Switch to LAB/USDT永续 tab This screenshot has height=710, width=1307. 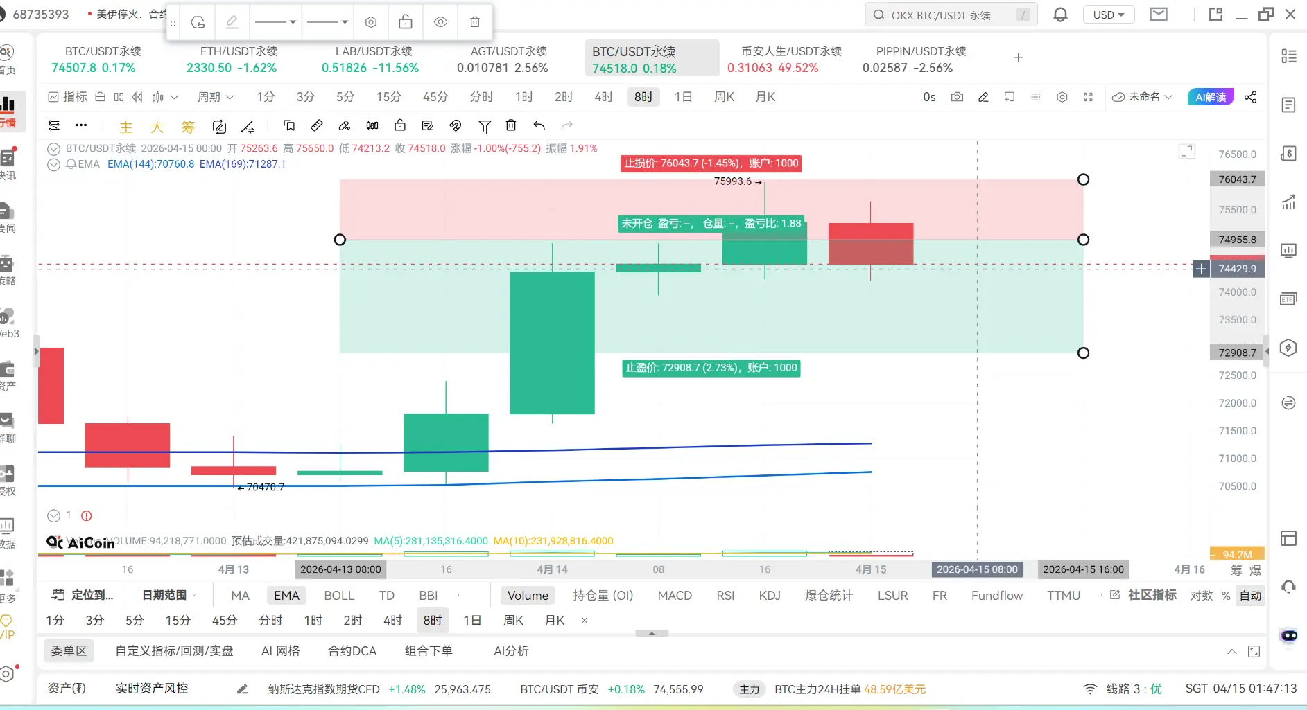[374, 59]
